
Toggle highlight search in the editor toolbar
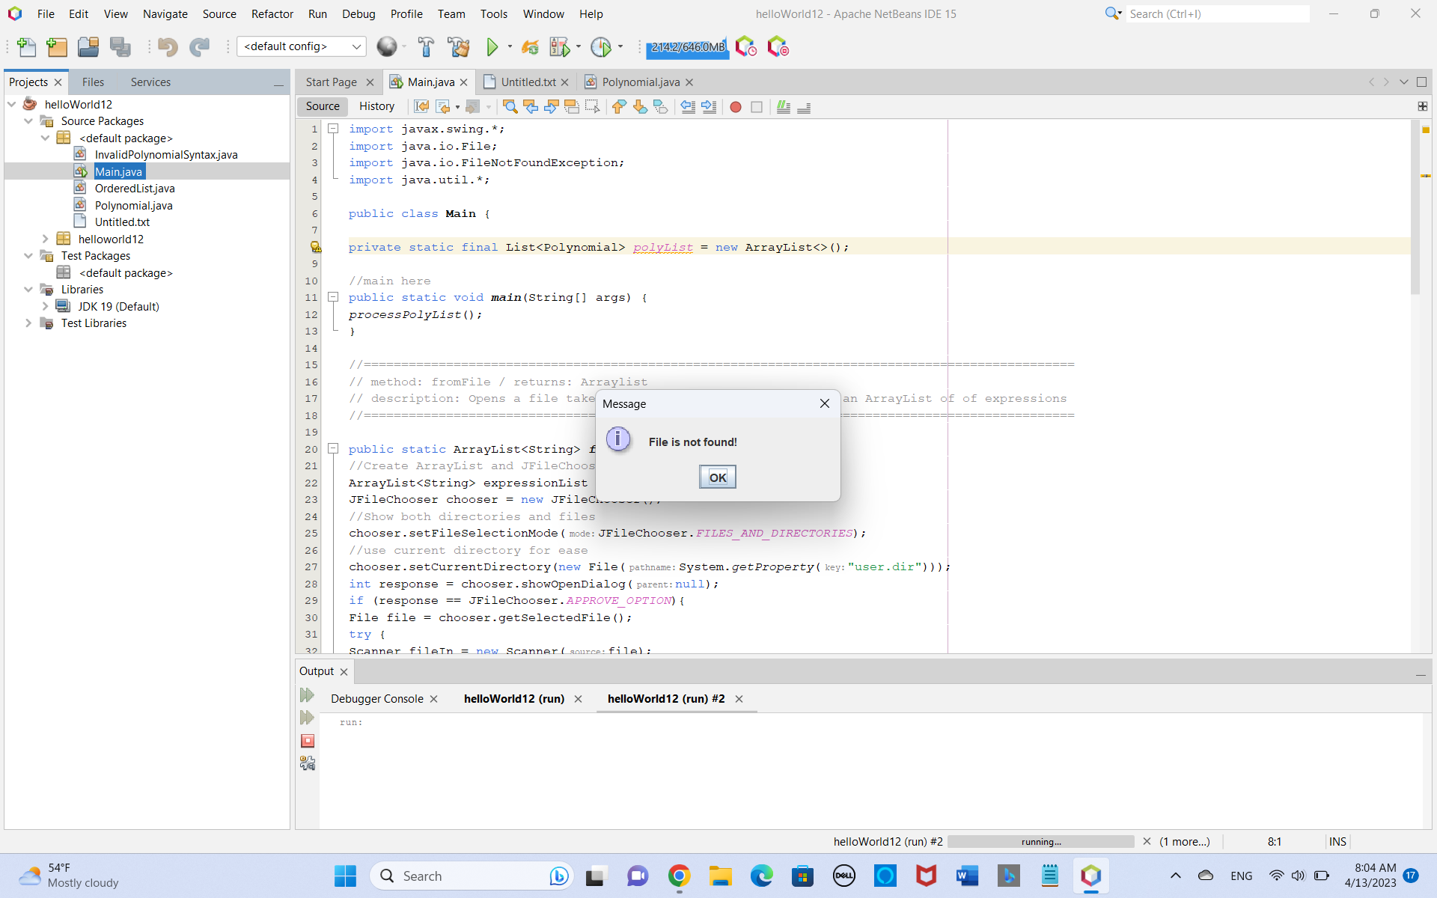(x=573, y=106)
